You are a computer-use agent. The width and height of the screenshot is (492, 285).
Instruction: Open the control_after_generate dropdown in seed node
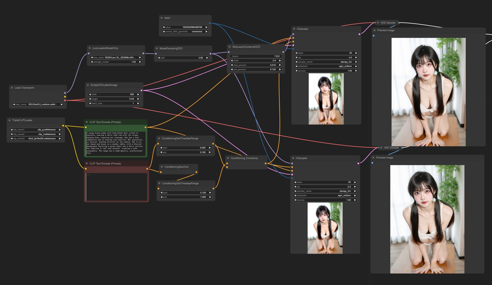pos(185,32)
